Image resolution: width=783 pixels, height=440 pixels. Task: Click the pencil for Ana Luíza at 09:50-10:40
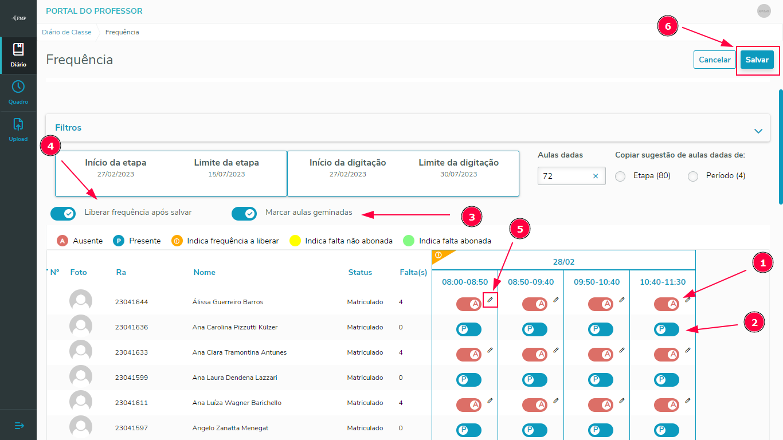point(622,400)
